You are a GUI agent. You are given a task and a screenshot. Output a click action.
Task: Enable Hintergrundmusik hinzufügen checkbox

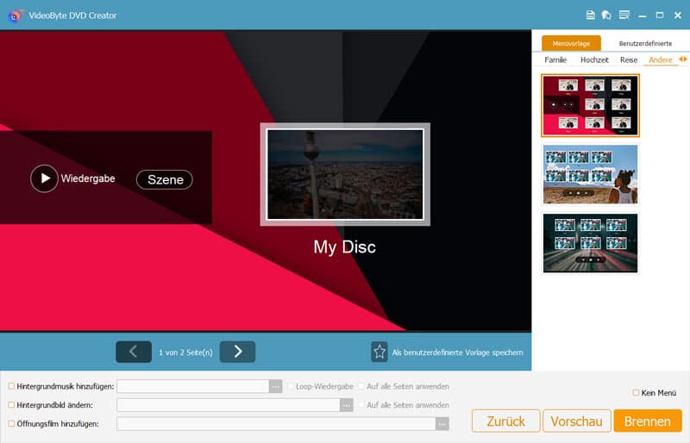[11, 387]
